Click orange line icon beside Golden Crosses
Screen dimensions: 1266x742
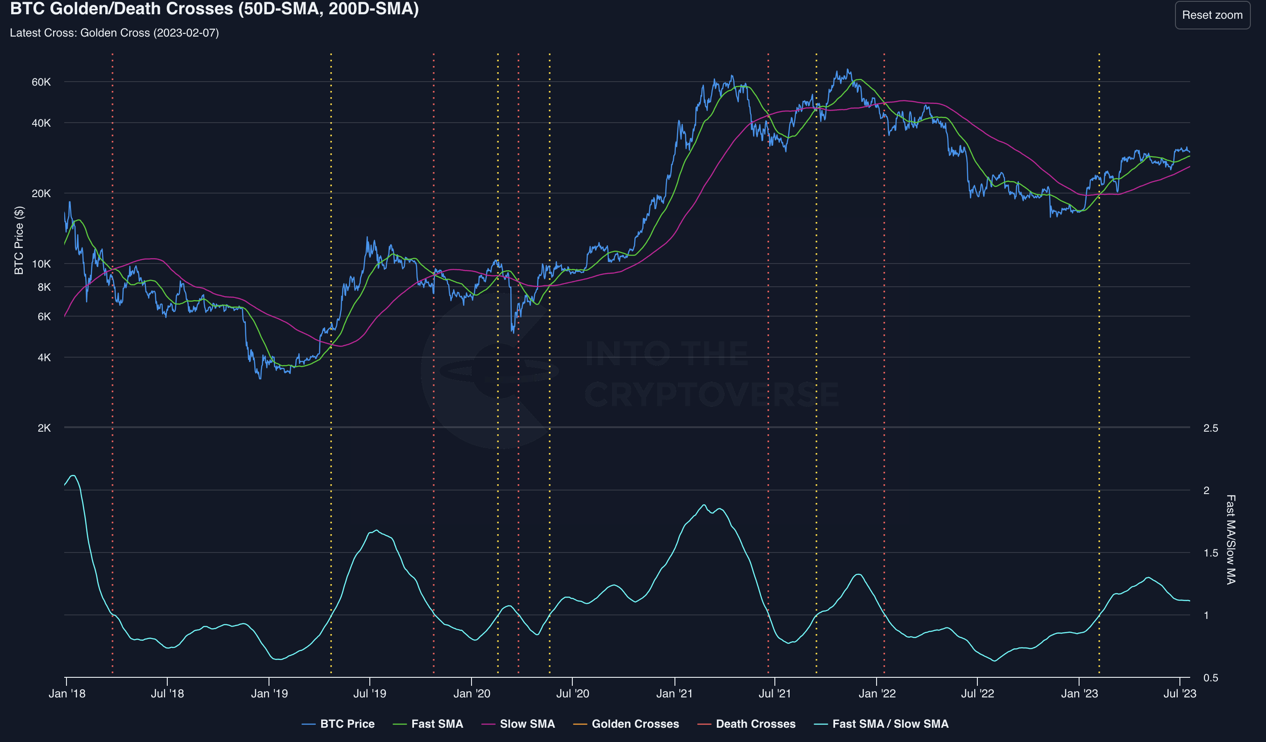tap(580, 725)
